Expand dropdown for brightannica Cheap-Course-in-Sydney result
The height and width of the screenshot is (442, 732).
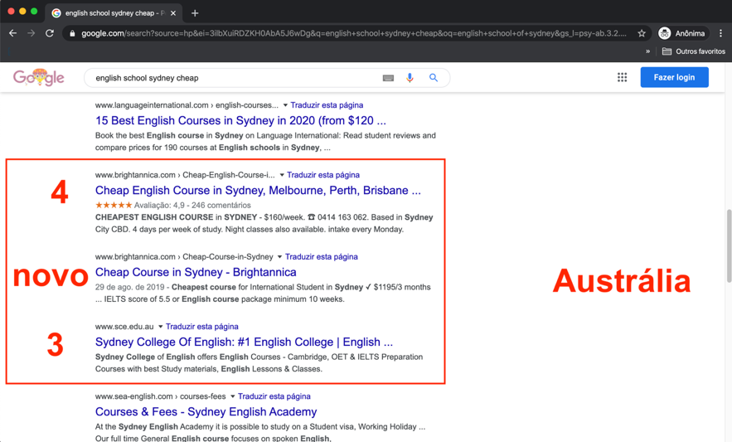point(279,256)
